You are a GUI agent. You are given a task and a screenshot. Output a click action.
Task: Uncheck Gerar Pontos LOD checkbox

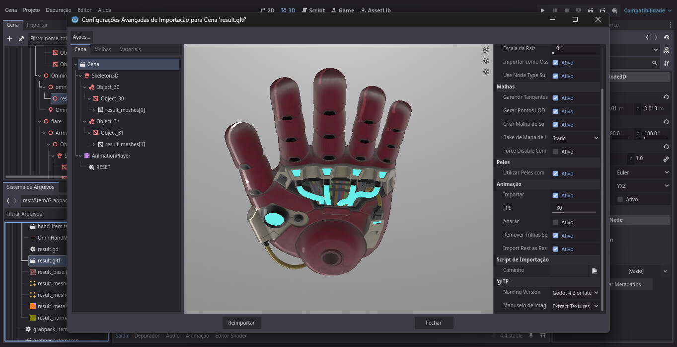(555, 111)
